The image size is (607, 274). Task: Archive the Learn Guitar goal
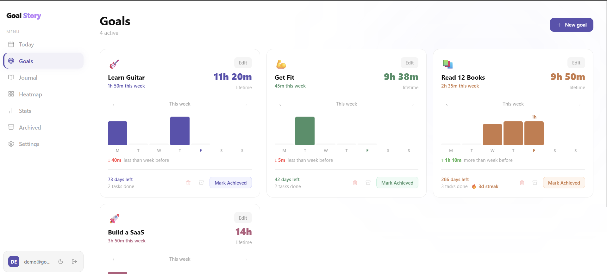pyautogui.click(x=201, y=183)
